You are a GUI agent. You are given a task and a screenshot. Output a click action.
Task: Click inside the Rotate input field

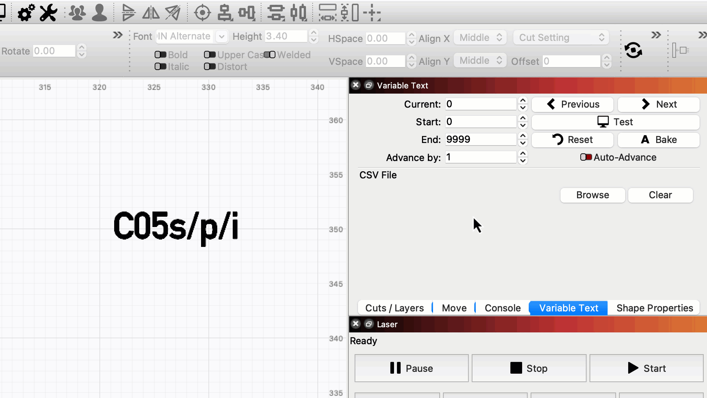tap(54, 51)
